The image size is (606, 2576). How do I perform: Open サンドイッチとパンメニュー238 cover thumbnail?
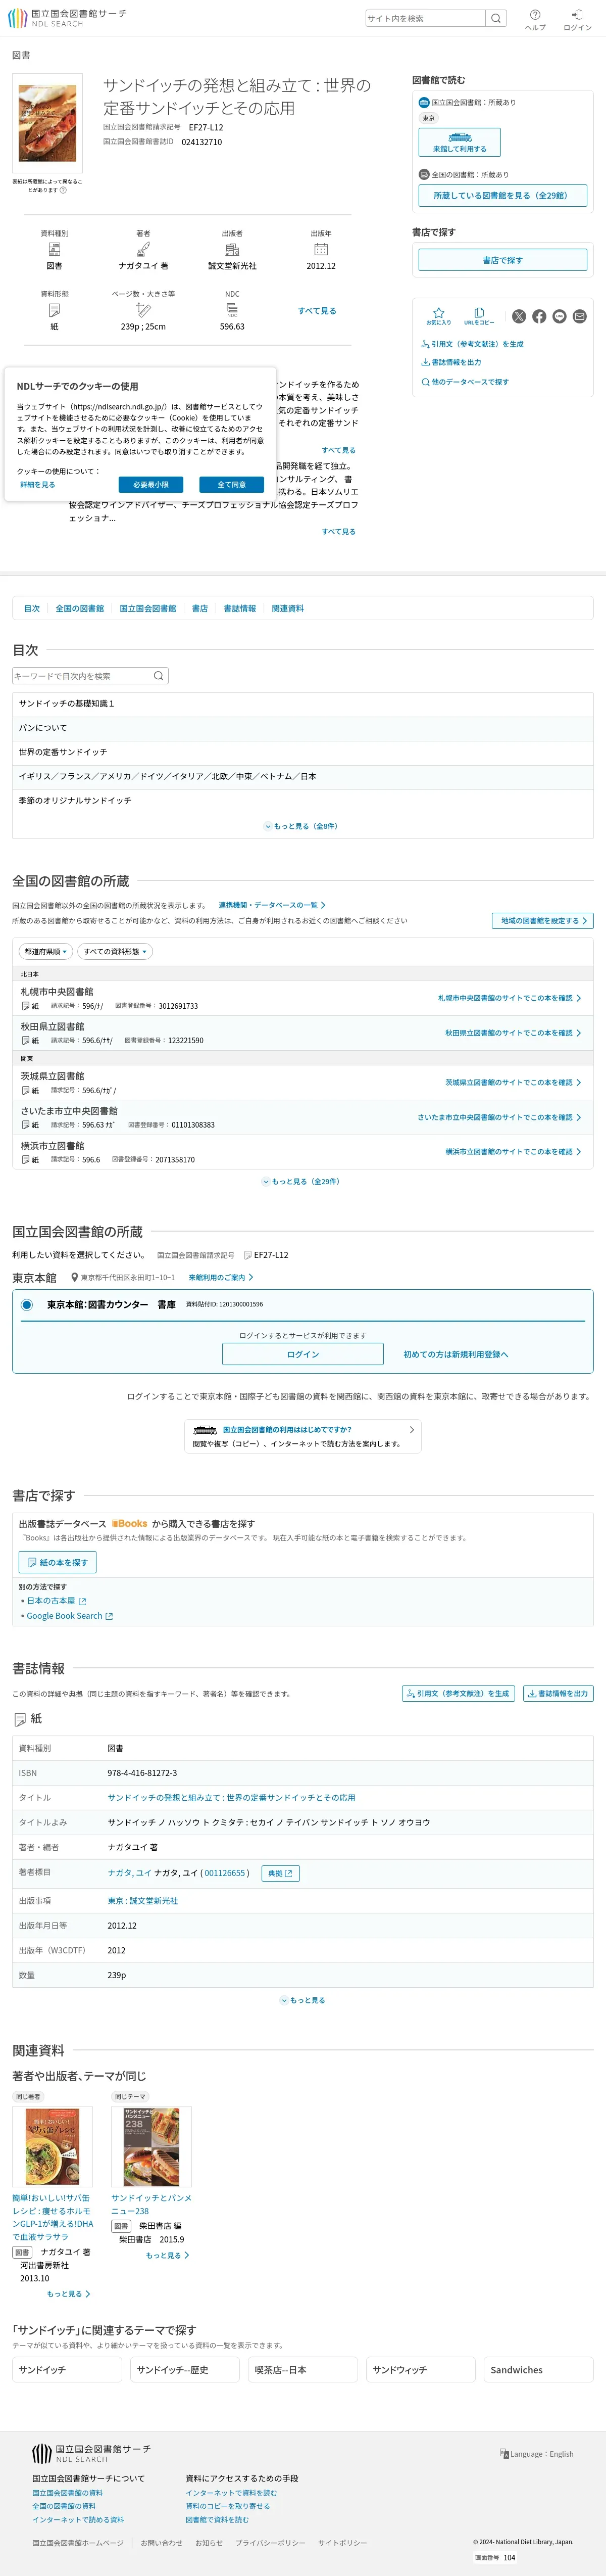tap(151, 2146)
